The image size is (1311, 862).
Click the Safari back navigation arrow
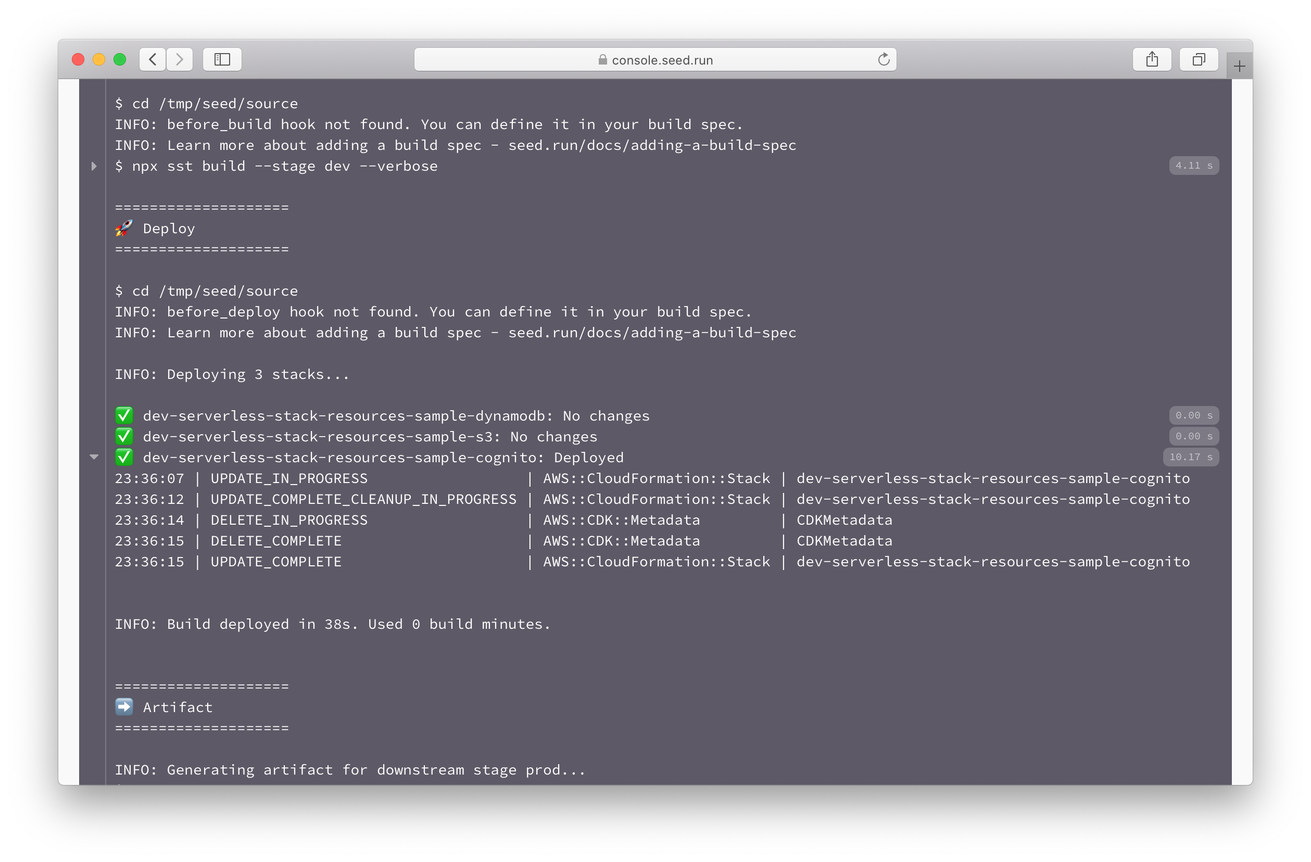[153, 59]
